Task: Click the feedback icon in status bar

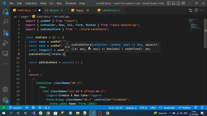Action: [196, 108]
